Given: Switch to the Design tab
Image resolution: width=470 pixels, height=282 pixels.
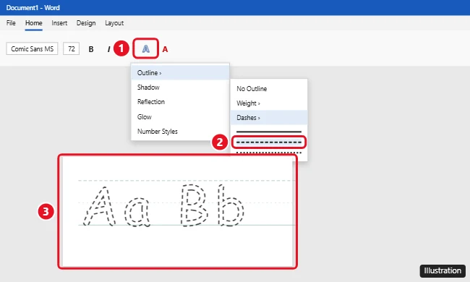Looking at the screenshot, I should tap(86, 23).
